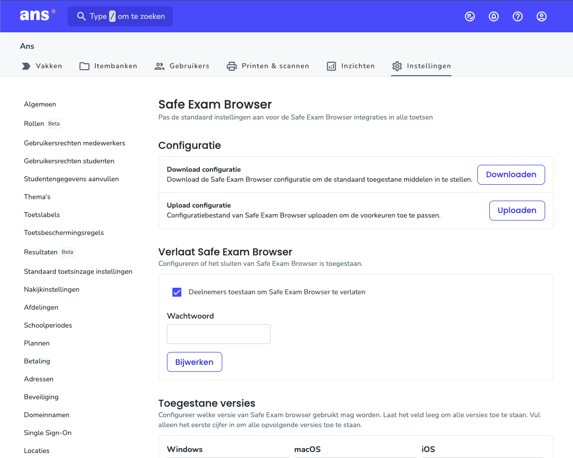Open the tasks checklist icon in header
The width and height of the screenshot is (573, 458).
pos(469,16)
